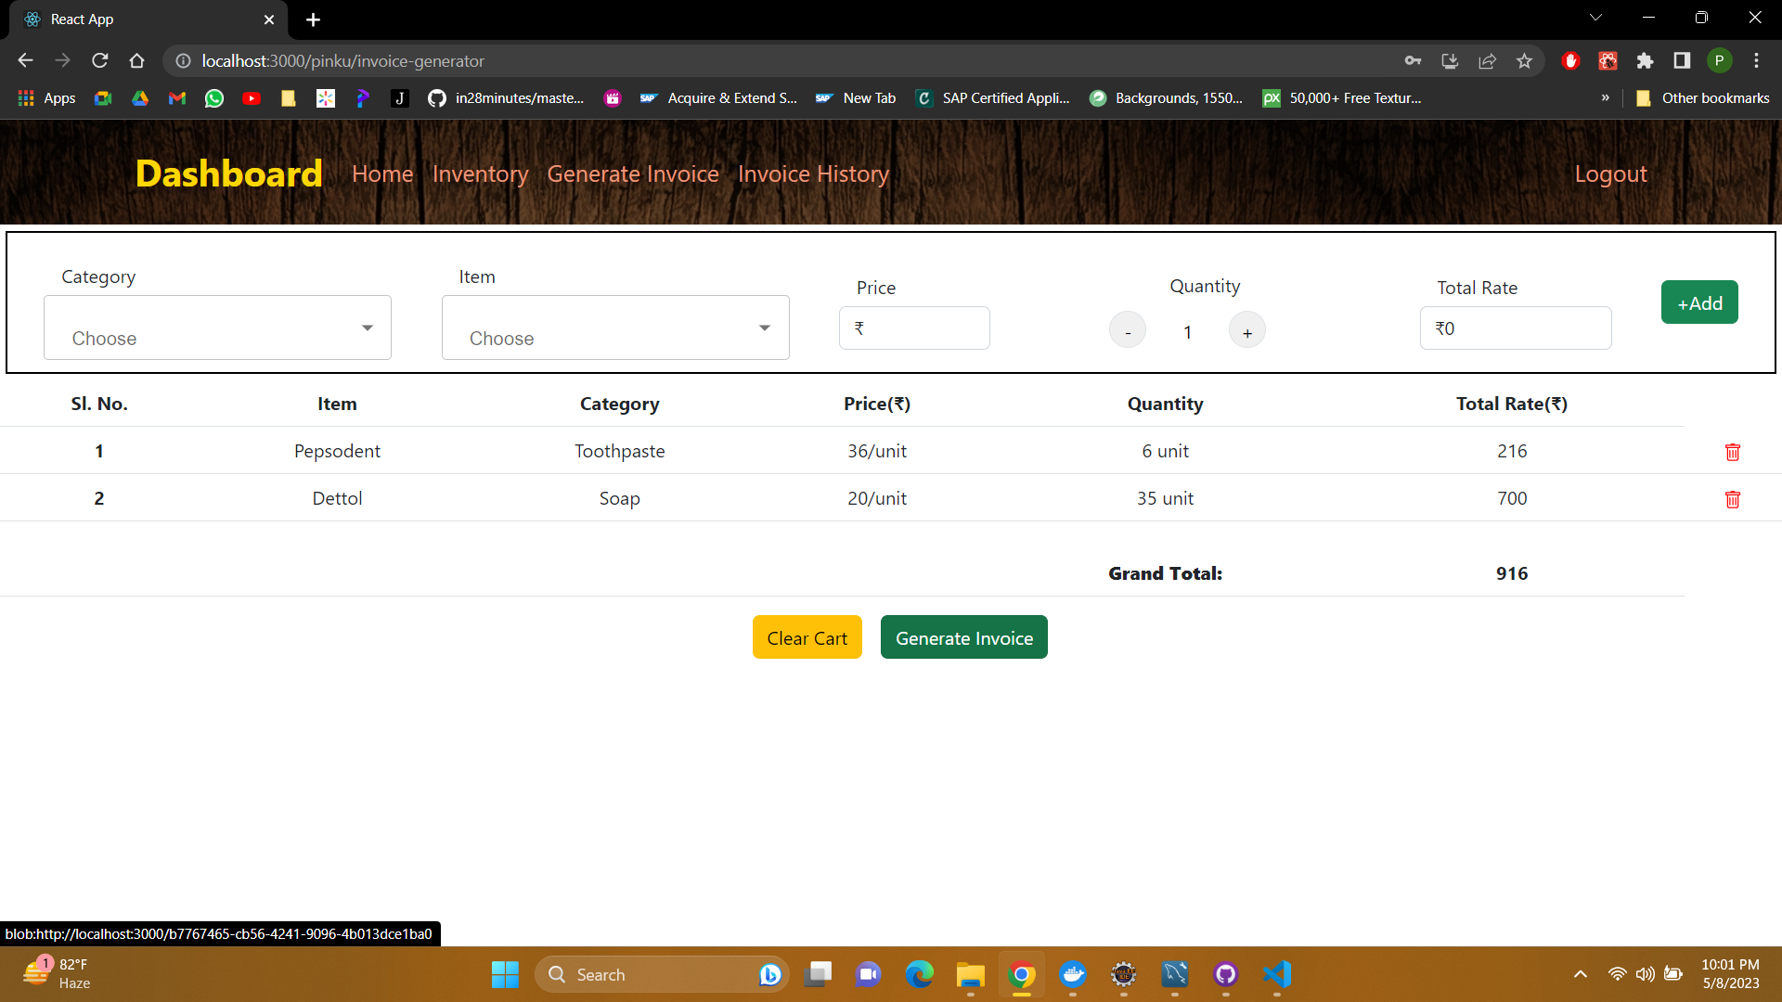
Task: Open the Category dropdown
Action: pos(216,328)
